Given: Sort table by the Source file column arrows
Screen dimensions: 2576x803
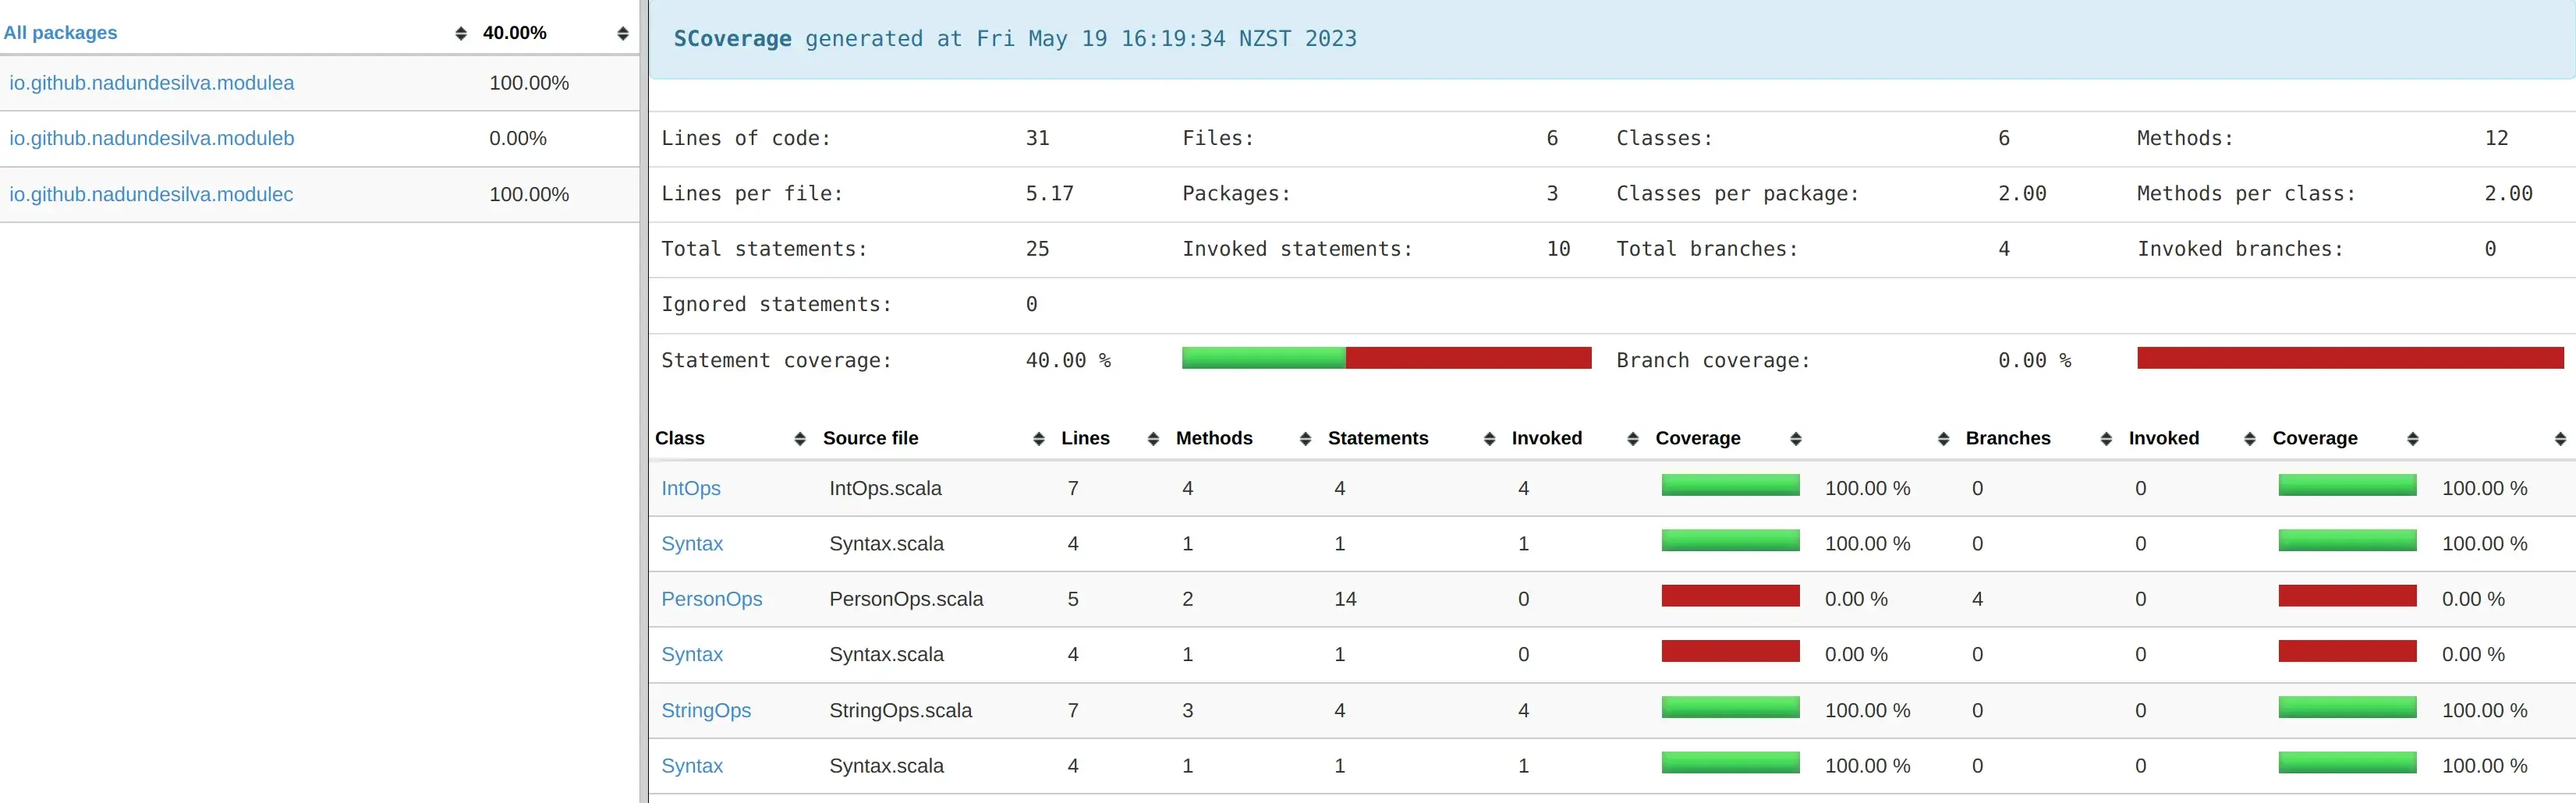Looking at the screenshot, I should (x=1039, y=439).
